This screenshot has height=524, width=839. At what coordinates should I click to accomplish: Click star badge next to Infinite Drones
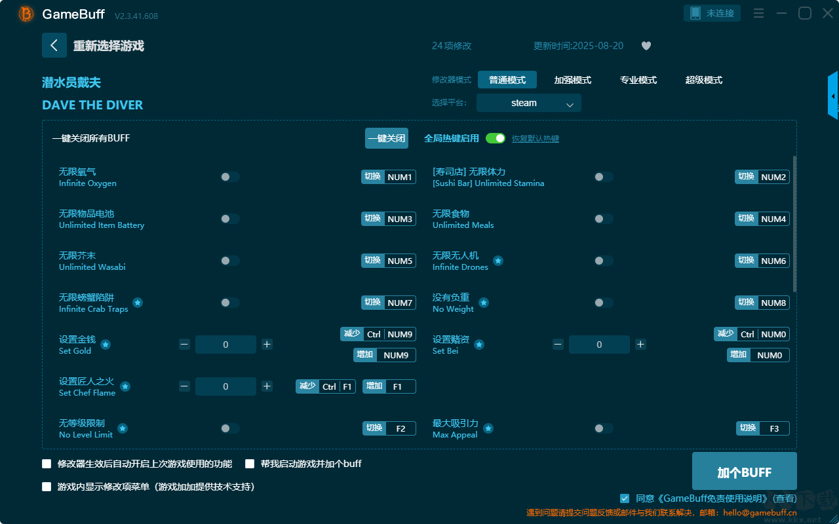click(498, 261)
